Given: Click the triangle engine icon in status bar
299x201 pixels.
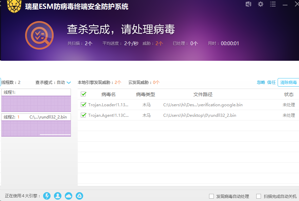Looking at the screenshot, I should (79, 196).
